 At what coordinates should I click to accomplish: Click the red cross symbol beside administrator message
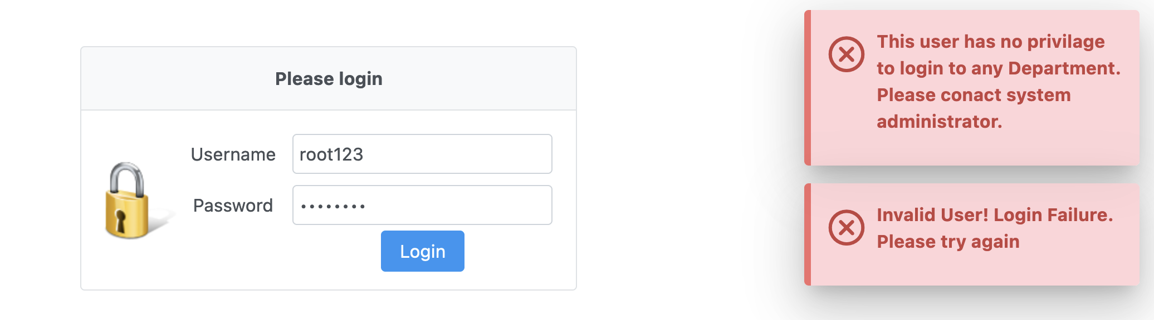(846, 54)
